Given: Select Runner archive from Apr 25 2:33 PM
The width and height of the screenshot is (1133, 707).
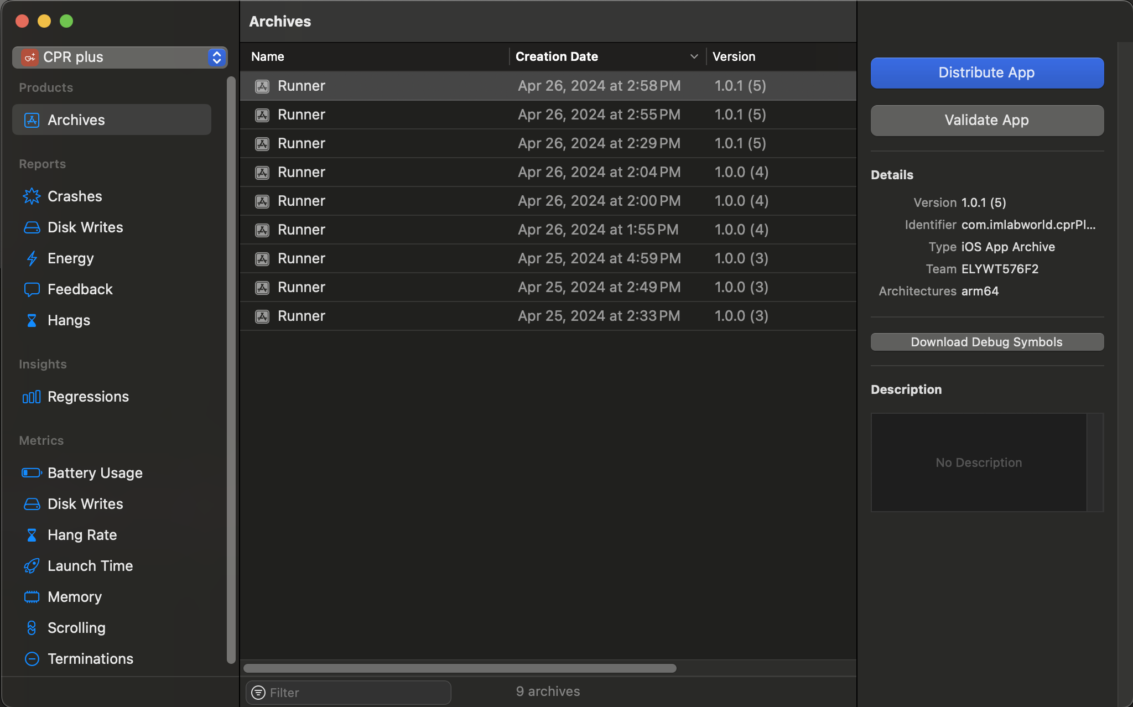Looking at the screenshot, I should coord(548,316).
